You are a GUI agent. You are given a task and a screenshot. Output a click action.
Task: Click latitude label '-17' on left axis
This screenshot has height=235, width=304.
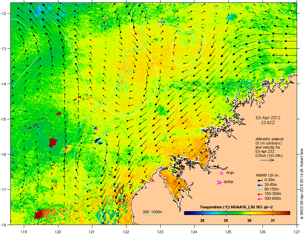click(x=4, y=189)
